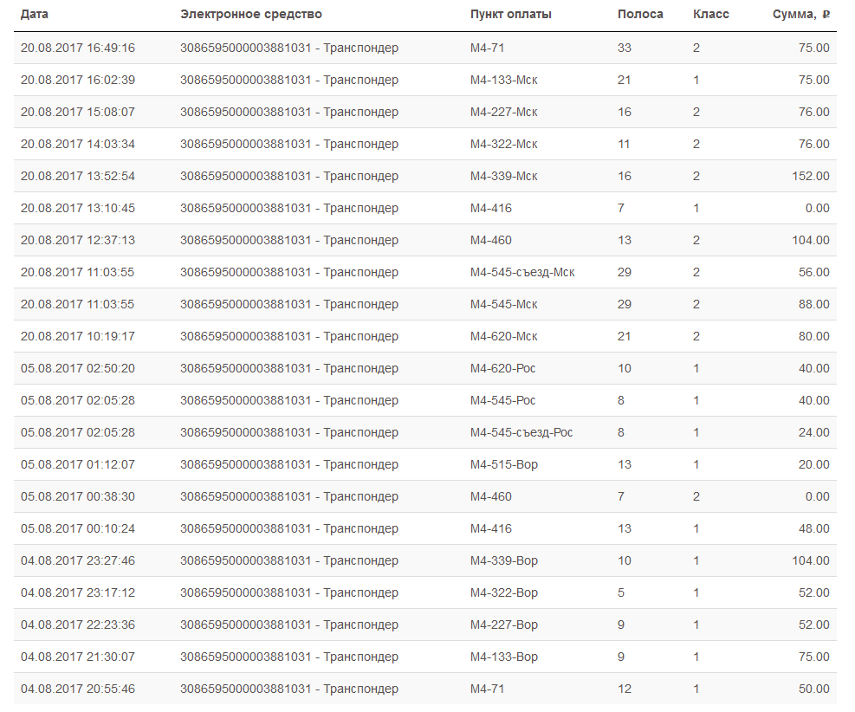The width and height of the screenshot is (855, 712).
Task: Click the M4-227-Мск payment point
Action: click(503, 112)
